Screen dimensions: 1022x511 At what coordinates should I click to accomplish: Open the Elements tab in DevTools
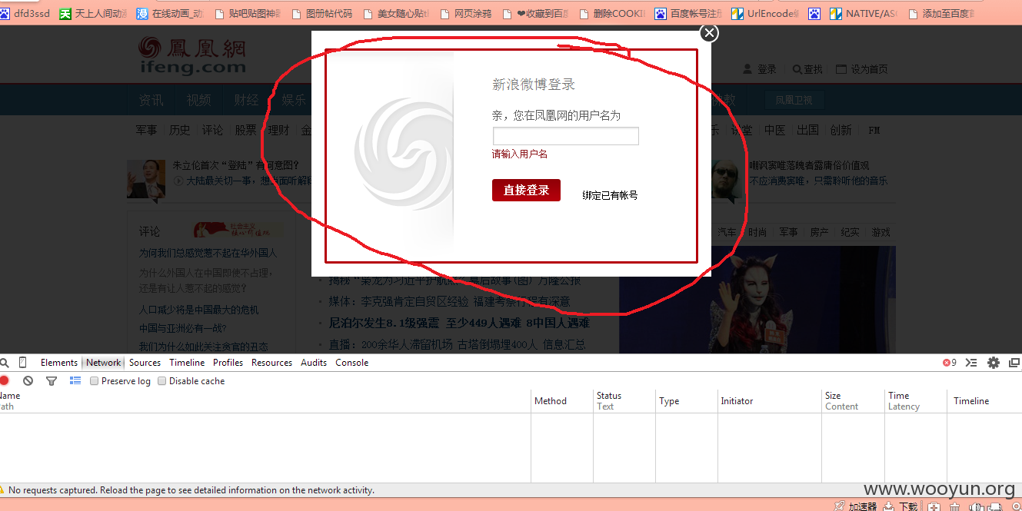[x=59, y=363]
